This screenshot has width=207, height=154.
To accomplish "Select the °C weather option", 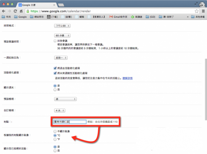I will click(x=55, y=135).
